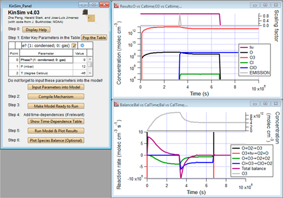Click the table edit notepad icon
The height and width of the screenshot is (198, 283).
pos(74,46)
